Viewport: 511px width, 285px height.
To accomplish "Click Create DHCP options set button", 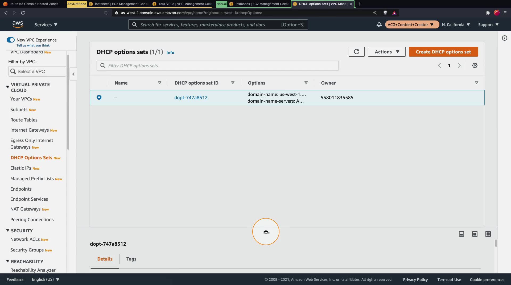I will coord(443,52).
